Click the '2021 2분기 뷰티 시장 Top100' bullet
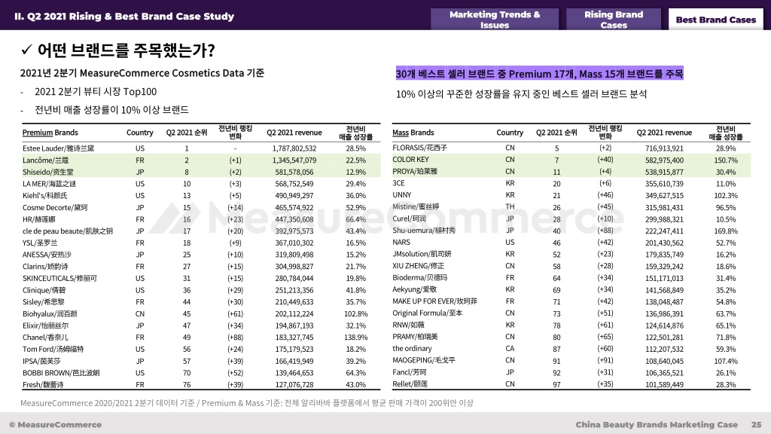Screen dimensions: 771x434 96,92
